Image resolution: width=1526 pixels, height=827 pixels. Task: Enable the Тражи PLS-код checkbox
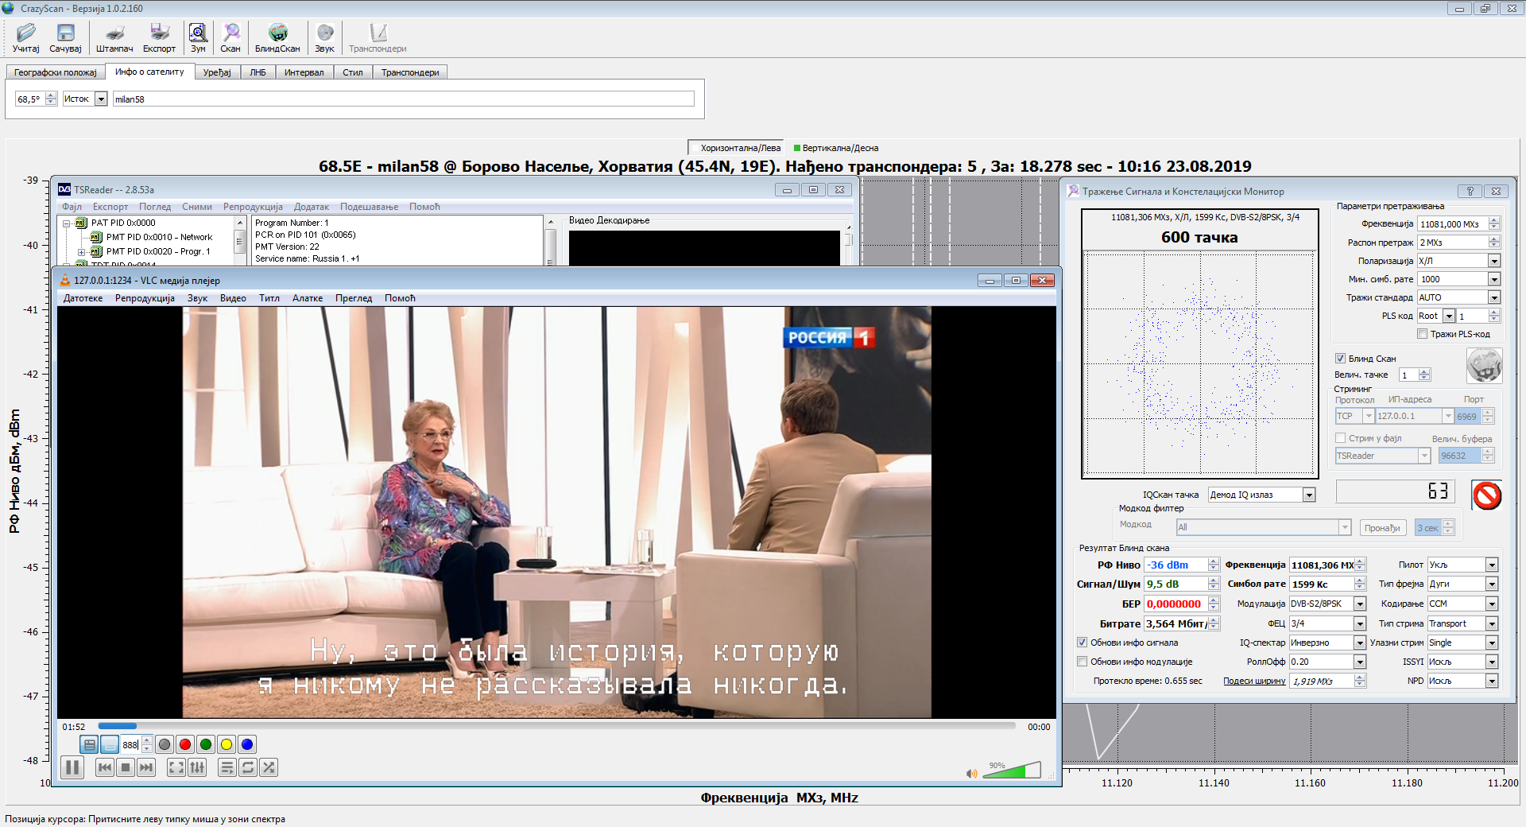pos(1423,334)
